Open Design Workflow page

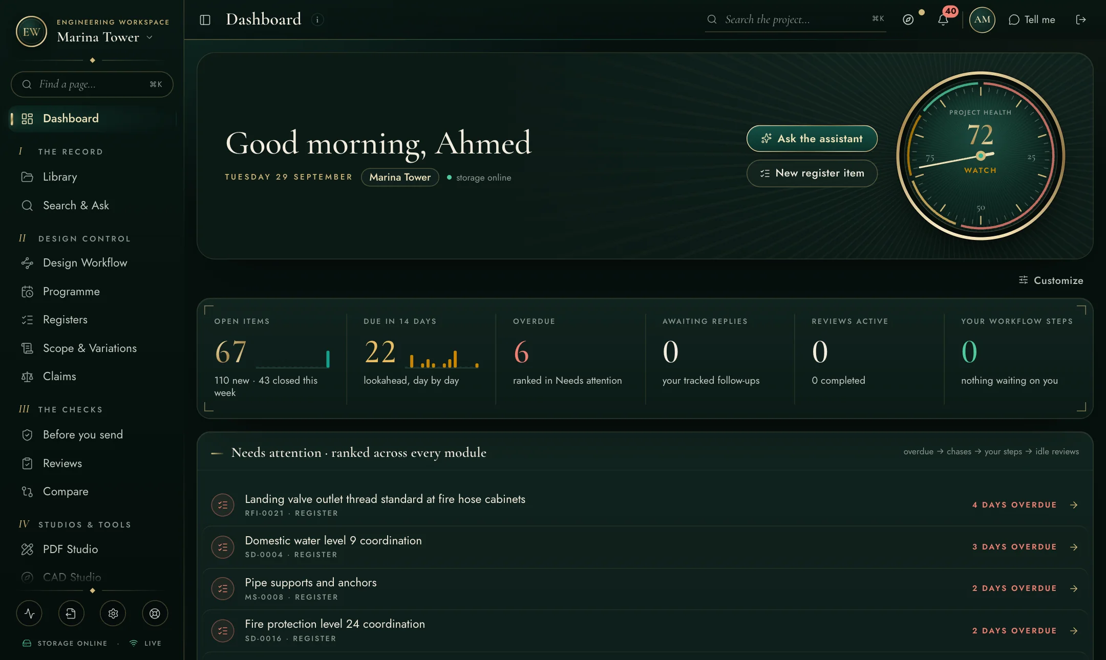[92, 263]
